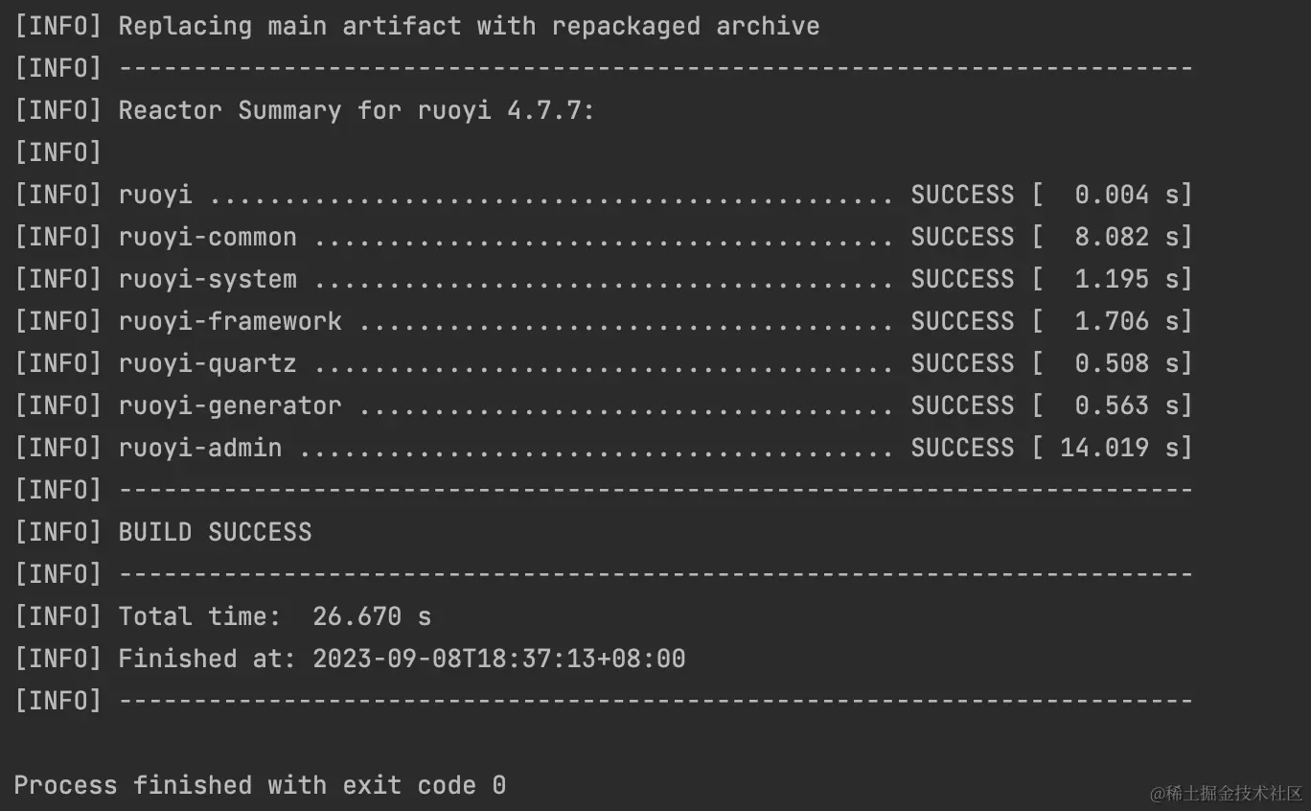Click the ruoyi-common module name
The height and width of the screenshot is (811, 1311).
(207, 237)
